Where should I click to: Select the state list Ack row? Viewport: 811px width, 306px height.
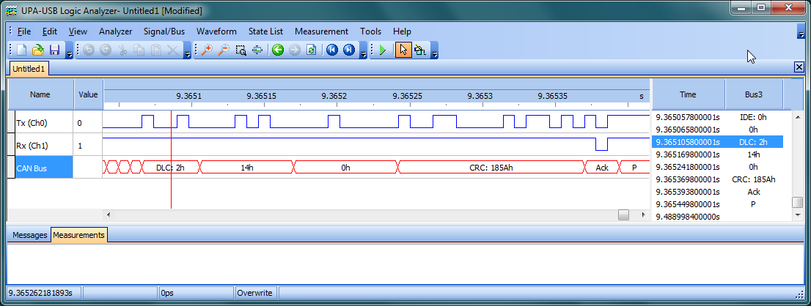717,192
